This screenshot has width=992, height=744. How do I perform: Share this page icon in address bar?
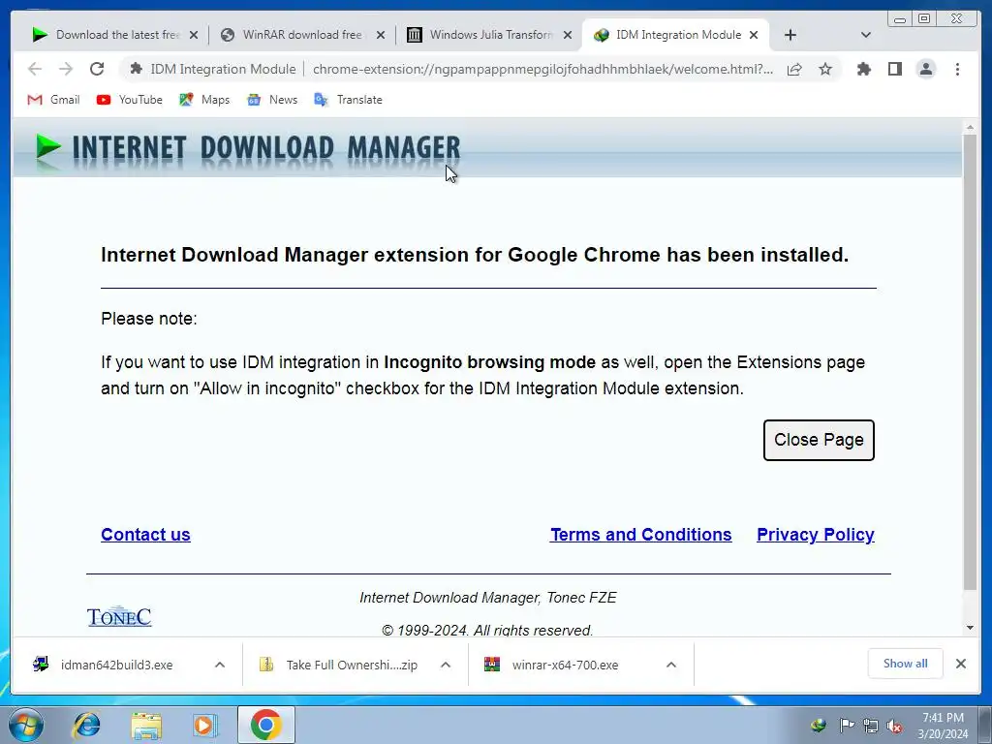(x=794, y=69)
